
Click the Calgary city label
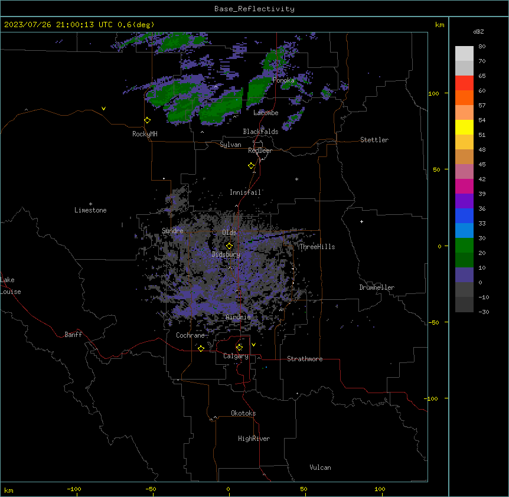pos(236,356)
